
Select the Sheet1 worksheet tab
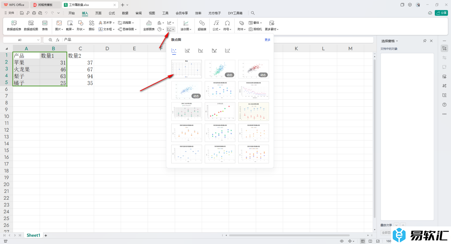(x=33, y=235)
